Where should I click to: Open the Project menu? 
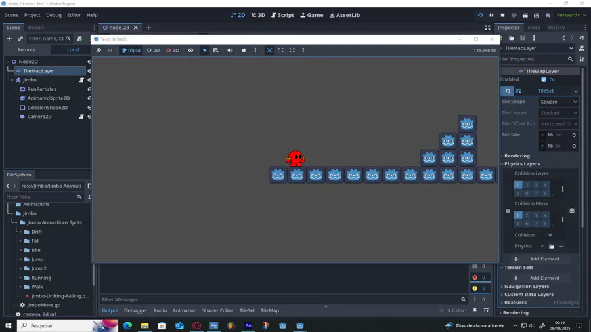(32, 15)
